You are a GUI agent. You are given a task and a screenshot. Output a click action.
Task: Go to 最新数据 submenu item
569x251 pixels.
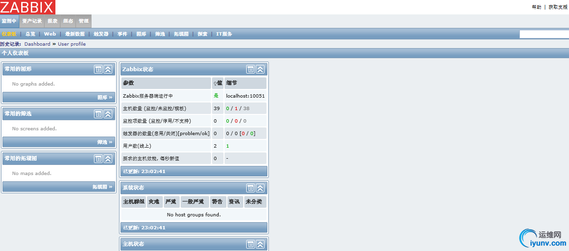click(x=75, y=34)
